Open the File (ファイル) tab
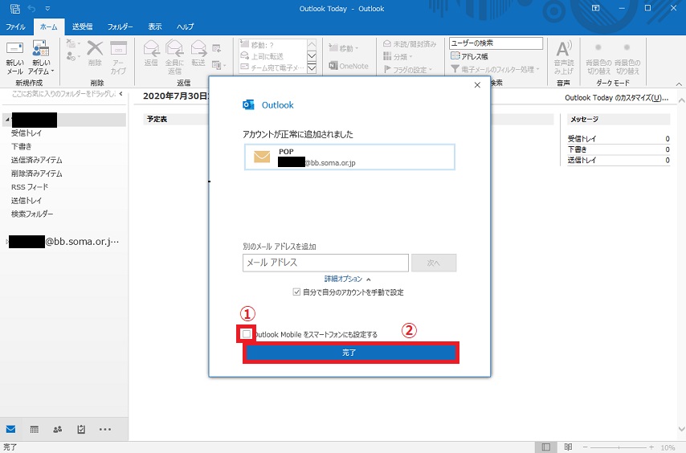 coord(15,27)
